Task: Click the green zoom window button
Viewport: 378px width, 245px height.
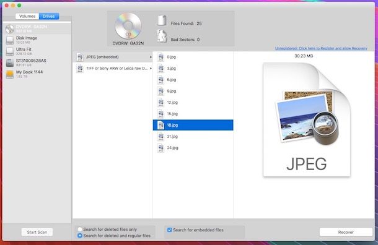Action: tap(19, 6)
